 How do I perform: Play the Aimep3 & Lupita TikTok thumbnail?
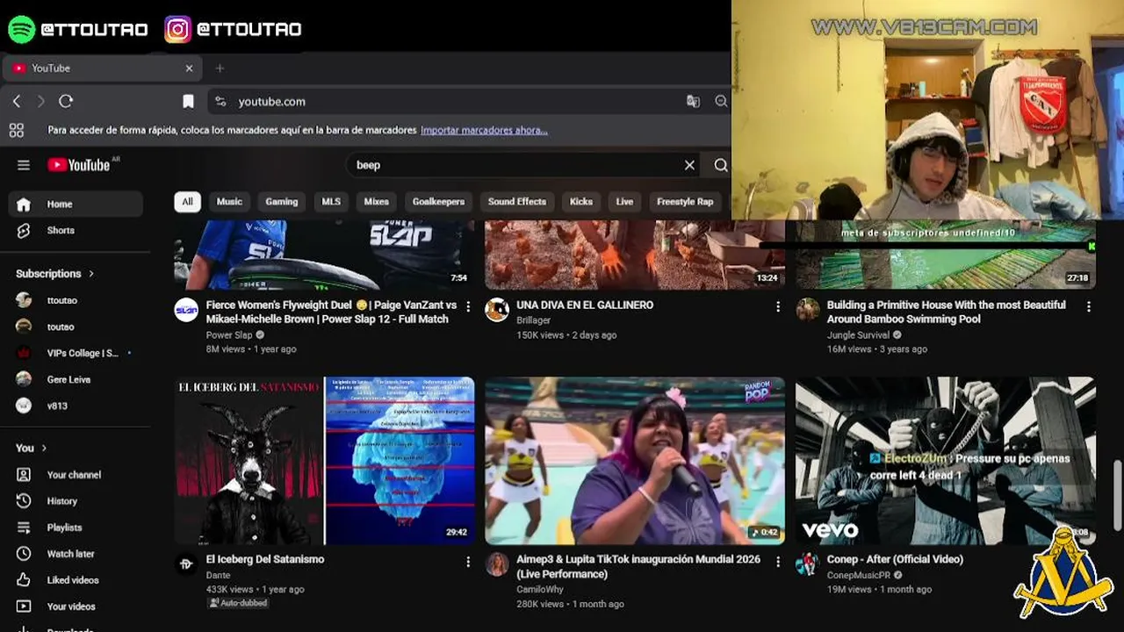coord(635,461)
